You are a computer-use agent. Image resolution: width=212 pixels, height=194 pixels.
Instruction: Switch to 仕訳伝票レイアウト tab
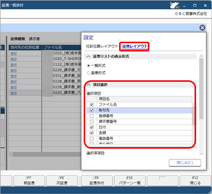102,46
